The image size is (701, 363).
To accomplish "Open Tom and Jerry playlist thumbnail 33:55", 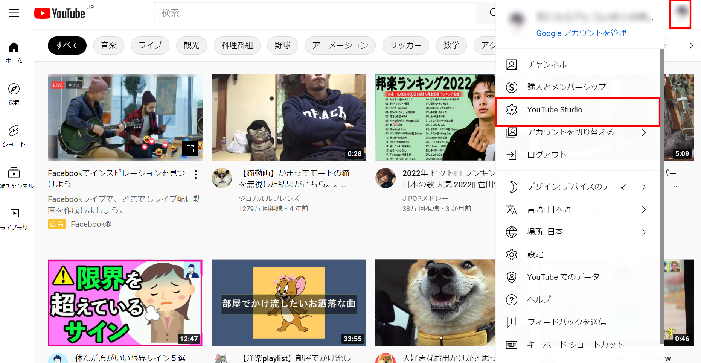I will [x=289, y=303].
